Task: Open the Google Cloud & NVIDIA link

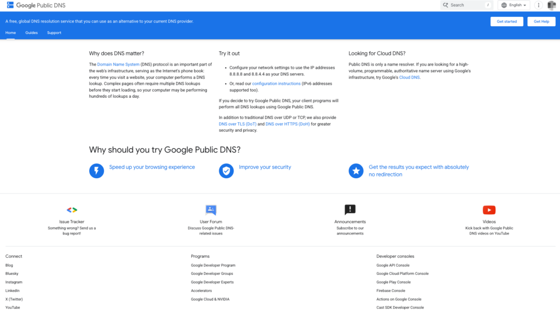Action: coord(210,299)
